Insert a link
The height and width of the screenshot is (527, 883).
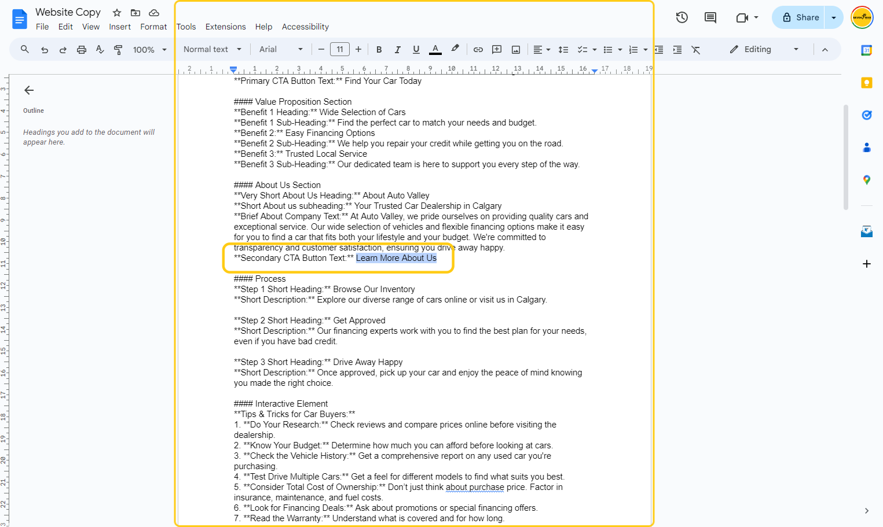pos(478,50)
